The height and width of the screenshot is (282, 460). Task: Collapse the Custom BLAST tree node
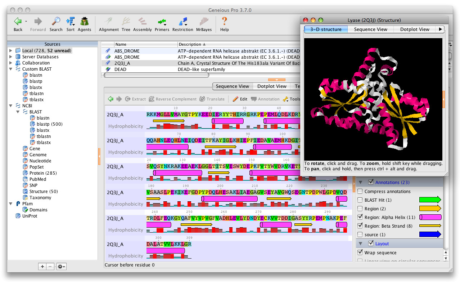[11, 69]
